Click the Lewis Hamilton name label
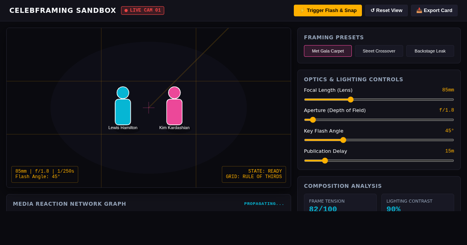Viewport: 467px width, 245px height. click(123, 128)
